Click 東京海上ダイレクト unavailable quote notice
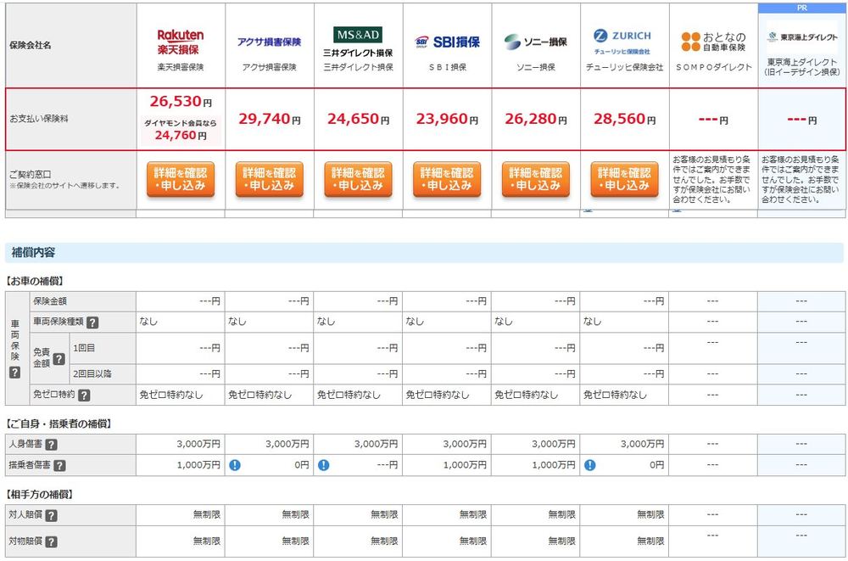The height and width of the screenshot is (561, 848). [802, 180]
